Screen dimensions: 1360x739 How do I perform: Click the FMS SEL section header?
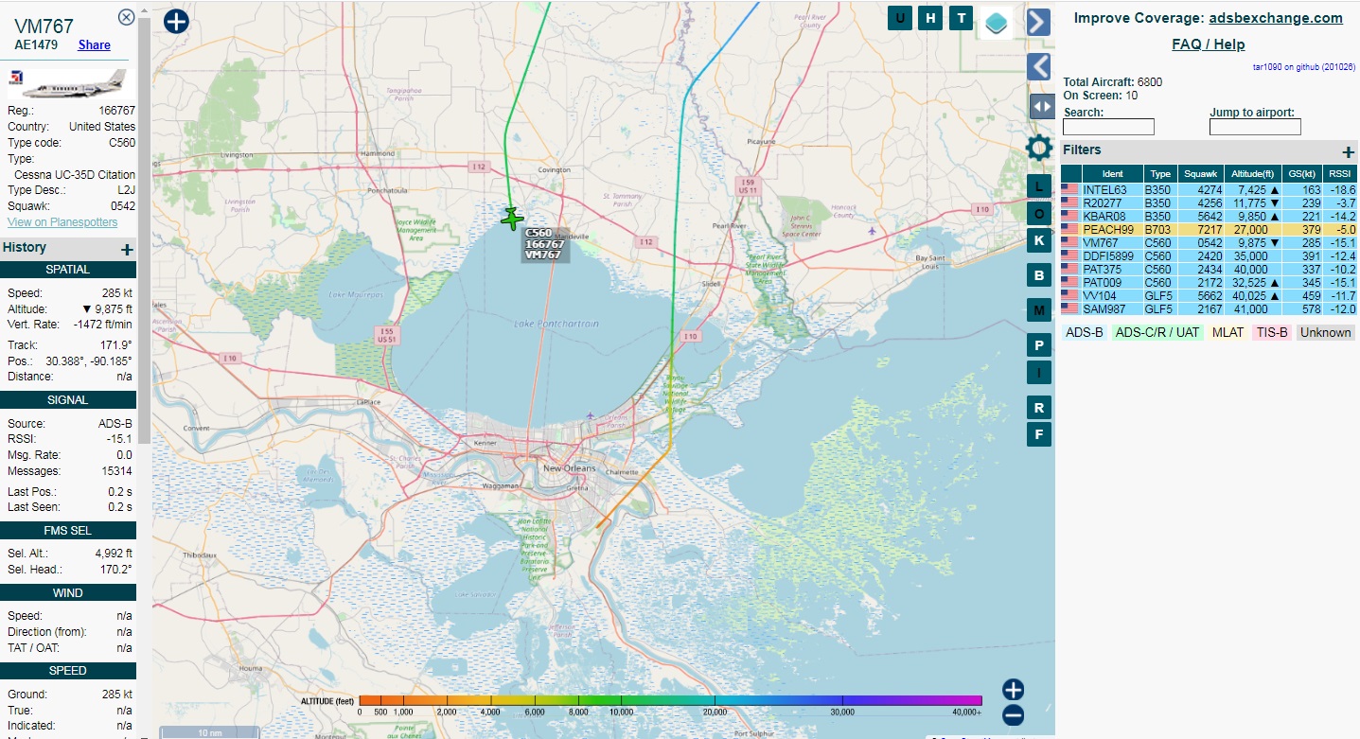(x=68, y=531)
